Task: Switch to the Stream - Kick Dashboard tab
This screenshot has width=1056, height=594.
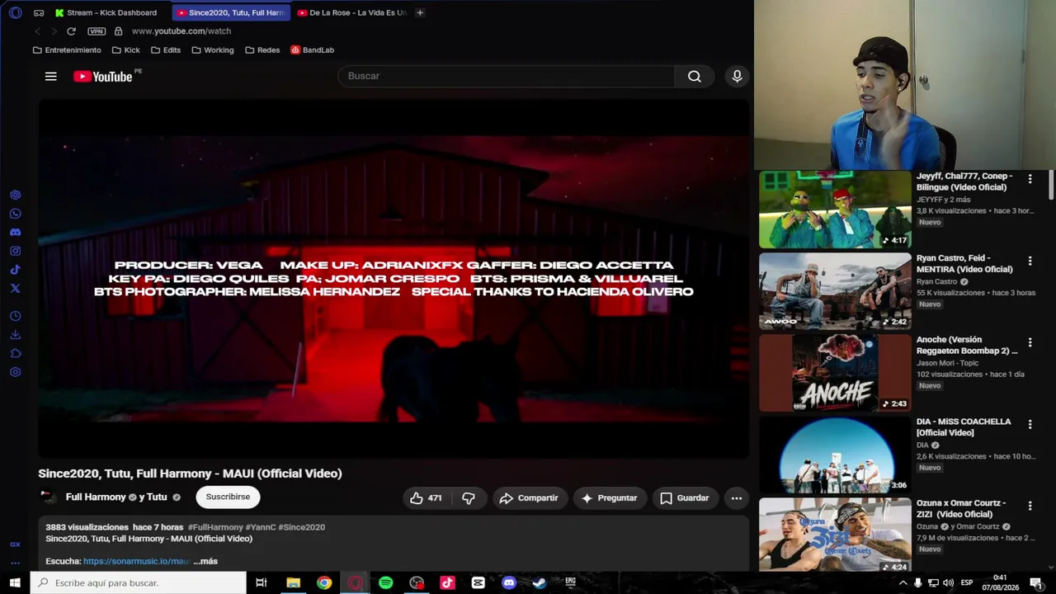Action: click(106, 12)
